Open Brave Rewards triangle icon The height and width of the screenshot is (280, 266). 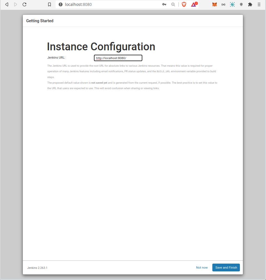194,4
